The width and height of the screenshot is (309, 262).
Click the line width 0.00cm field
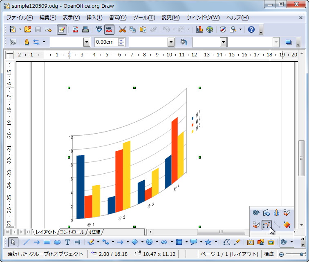[x=106, y=42]
